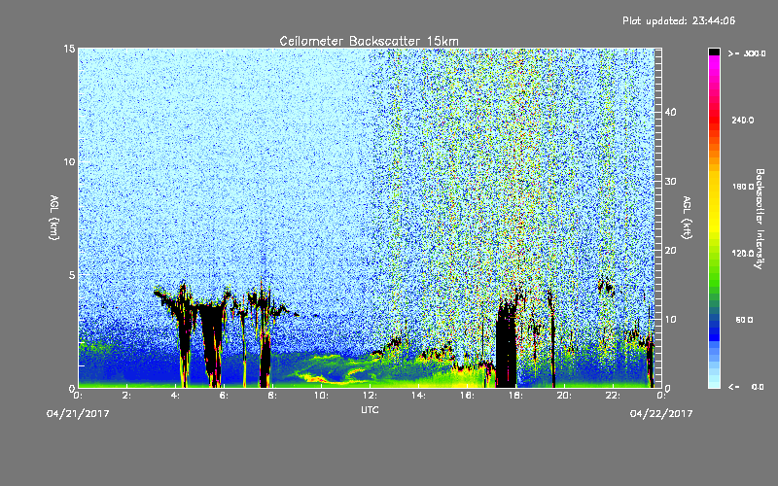778x486 pixels.
Task: Click the 6: hour tick label
Action: (224, 396)
